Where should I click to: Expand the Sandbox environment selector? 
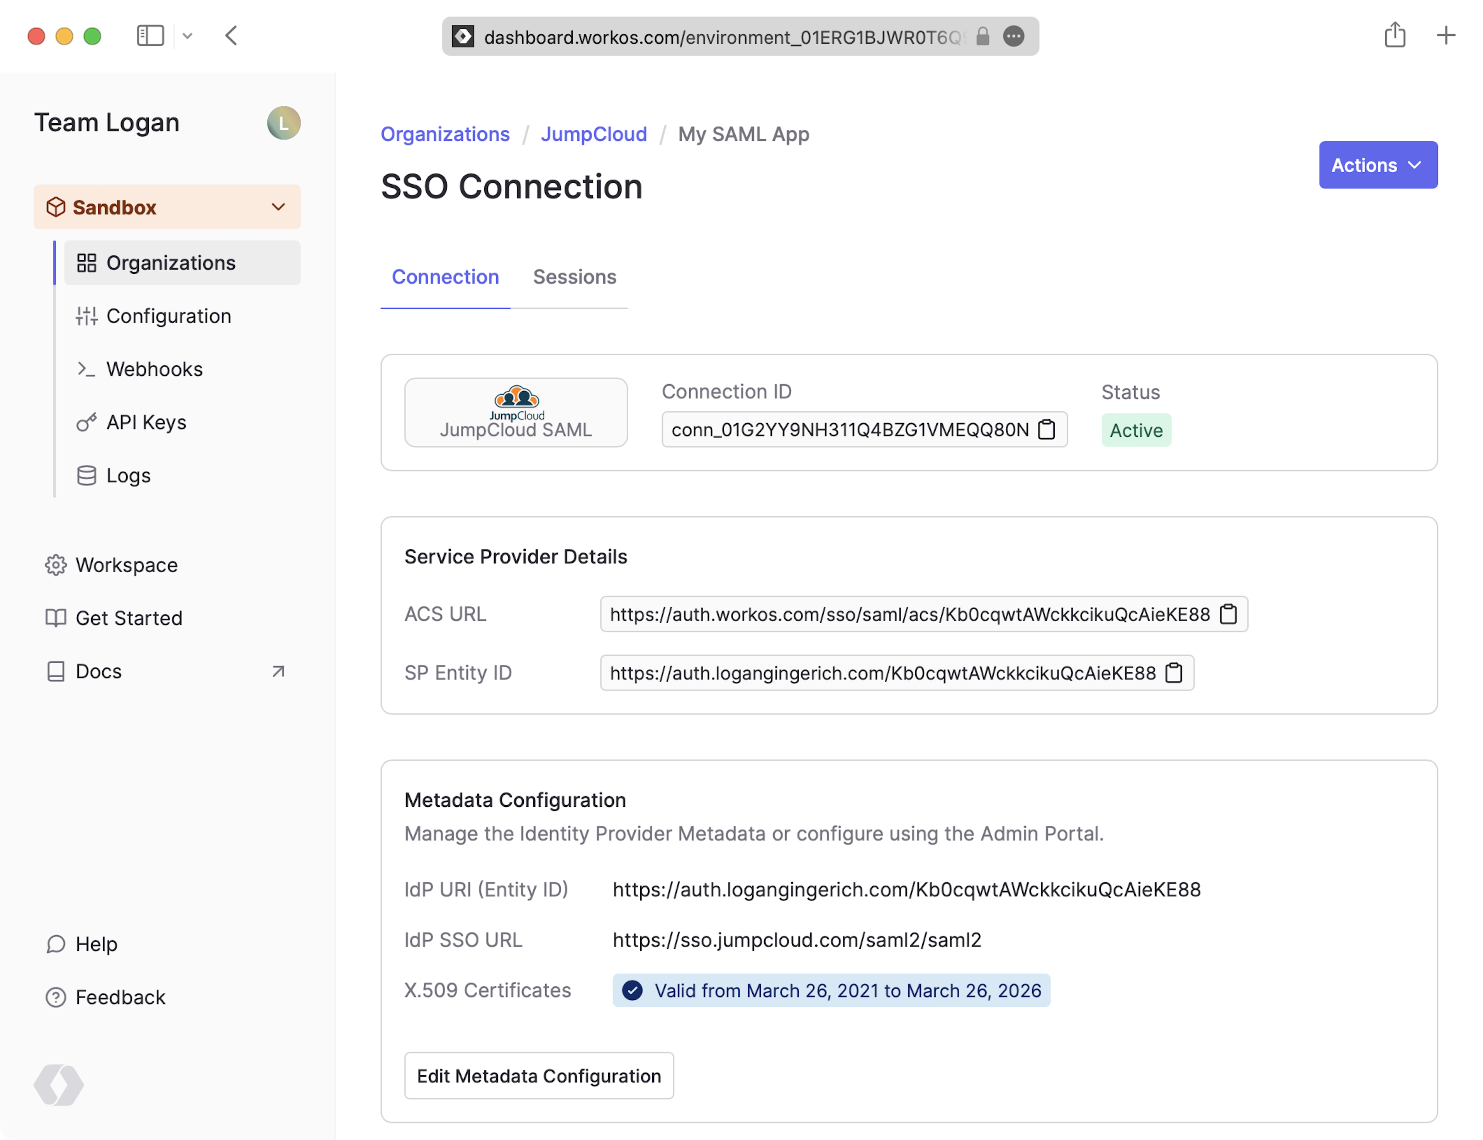tap(167, 207)
